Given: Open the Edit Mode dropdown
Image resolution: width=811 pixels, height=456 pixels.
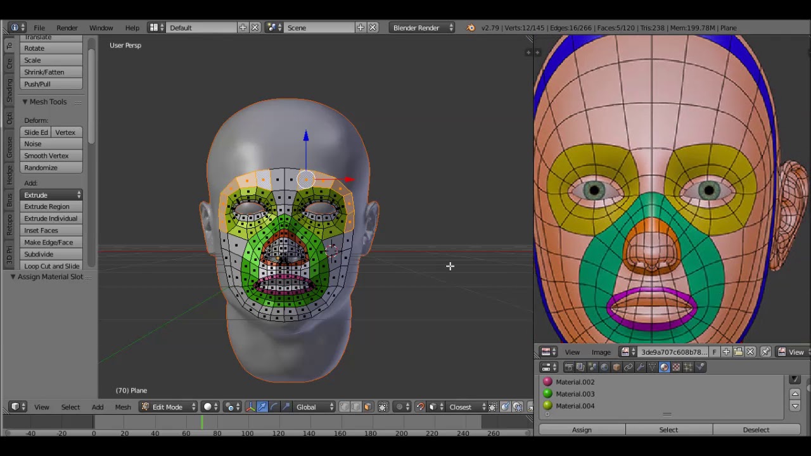Looking at the screenshot, I should (168, 407).
